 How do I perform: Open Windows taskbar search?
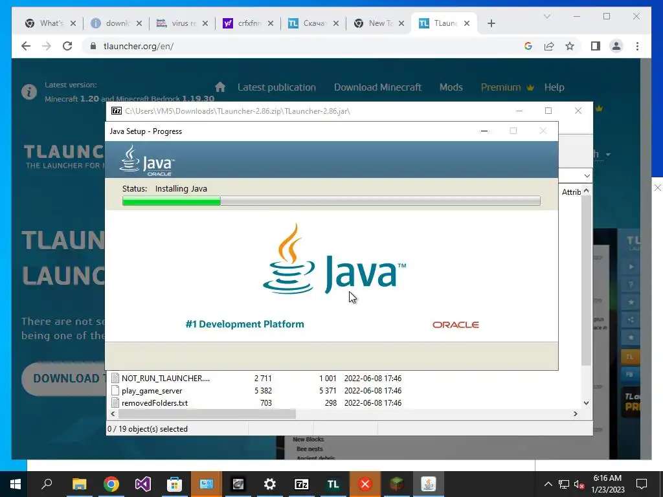pyautogui.click(x=47, y=484)
